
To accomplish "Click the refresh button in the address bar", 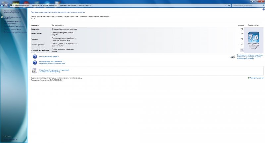I will coord(228,5).
